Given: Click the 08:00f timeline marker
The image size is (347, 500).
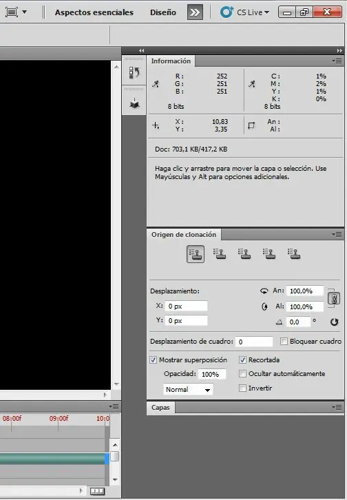Looking at the screenshot, I should 12,418.
